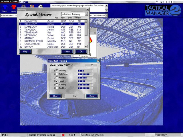Tick the Passing training checkbox
The image size is (183, 137).
57,77
